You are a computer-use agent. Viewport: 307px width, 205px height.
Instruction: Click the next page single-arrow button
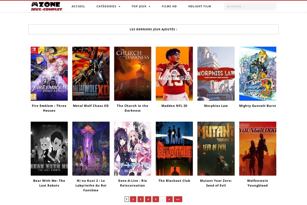coord(169,199)
